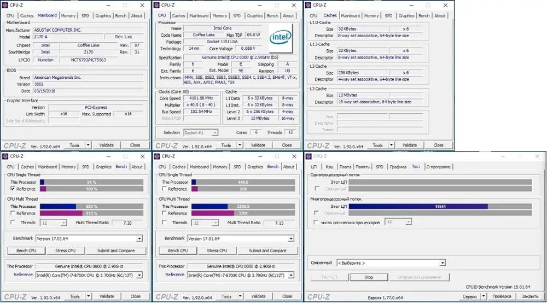The height and width of the screenshot is (303, 547).
Task: Click the CPU-Z title icon of the Bench window showing 448.6
Action: coord(156,156)
